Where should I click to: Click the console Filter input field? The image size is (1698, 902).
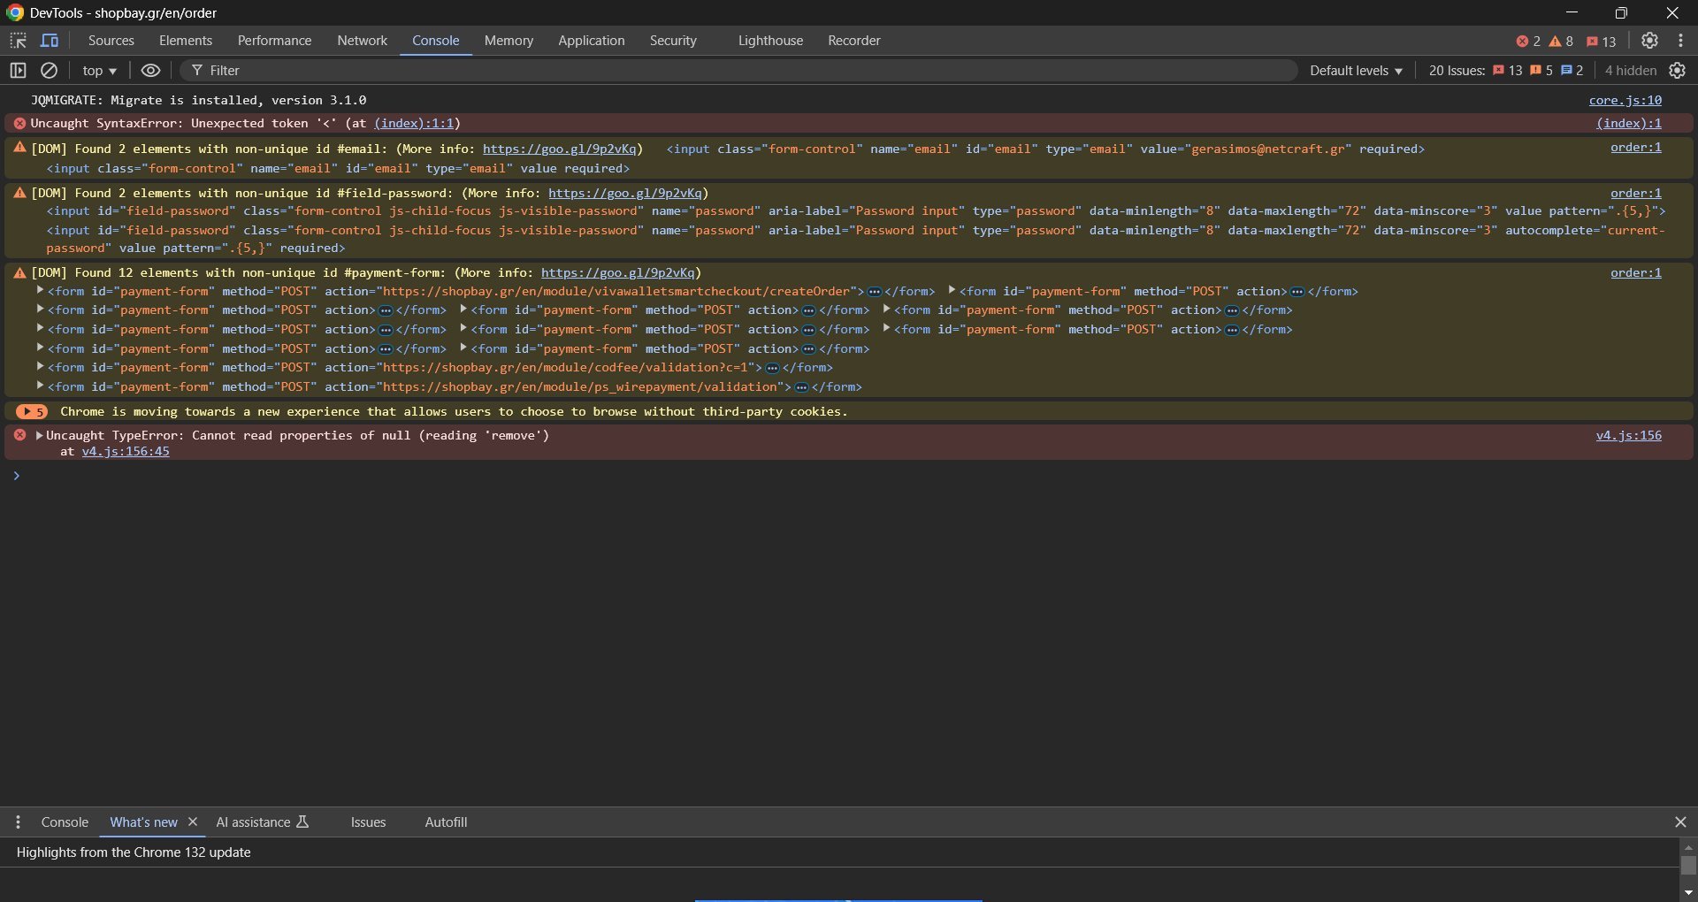(x=743, y=71)
